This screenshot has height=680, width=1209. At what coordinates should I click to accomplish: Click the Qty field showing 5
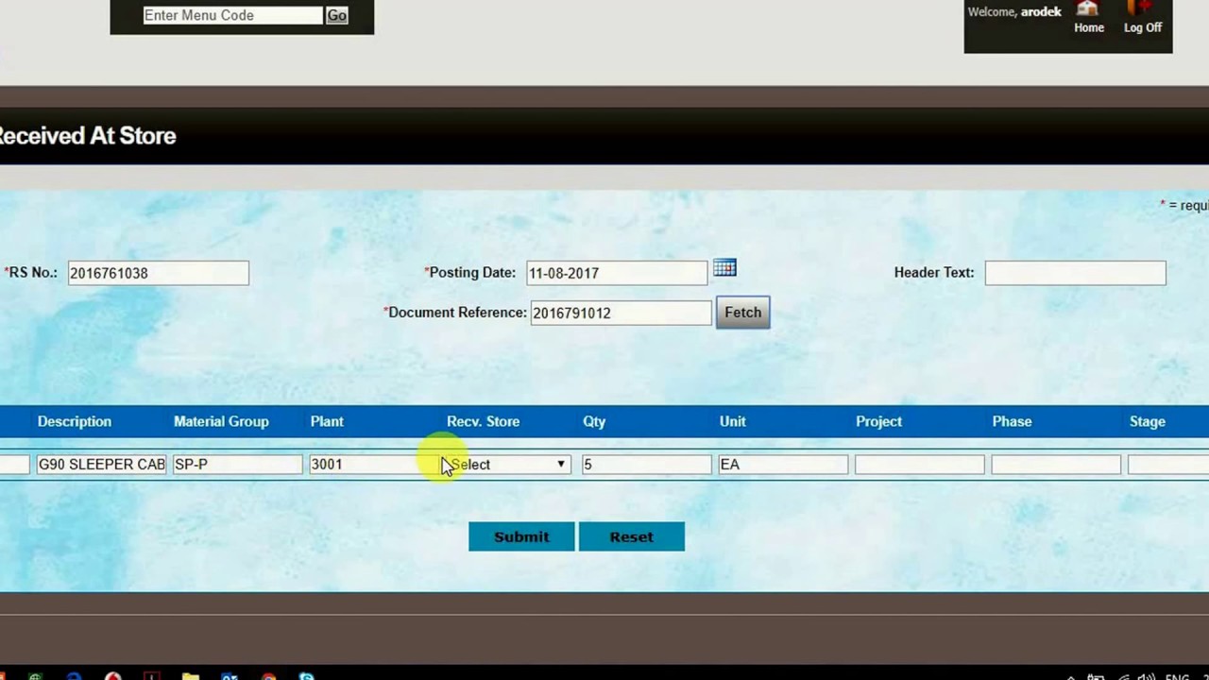646,465
